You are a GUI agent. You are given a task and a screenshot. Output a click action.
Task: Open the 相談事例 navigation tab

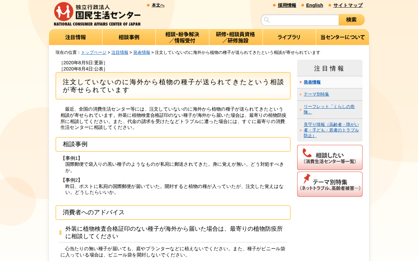[129, 37]
